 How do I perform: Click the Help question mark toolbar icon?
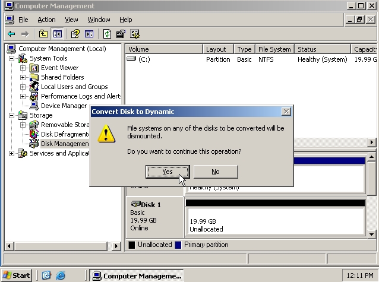pyautogui.click(x=75, y=34)
